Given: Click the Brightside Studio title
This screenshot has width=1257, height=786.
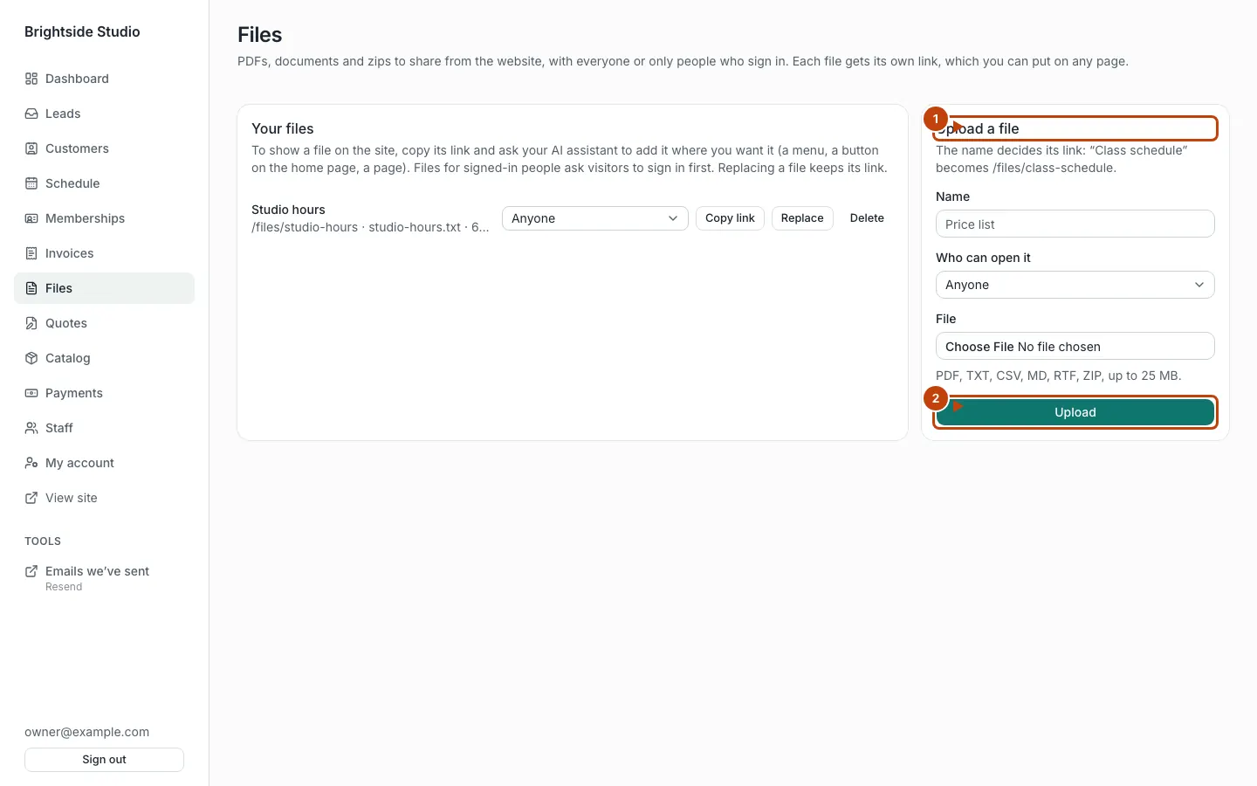Looking at the screenshot, I should click(82, 31).
